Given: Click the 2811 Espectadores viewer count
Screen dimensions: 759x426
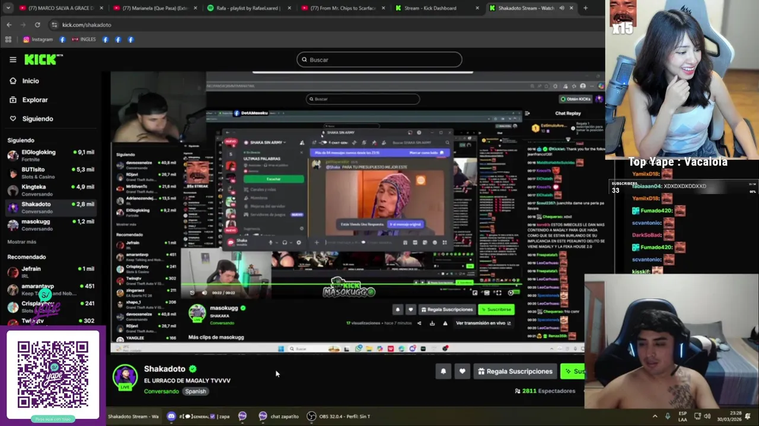Looking at the screenshot, I should point(545,391).
